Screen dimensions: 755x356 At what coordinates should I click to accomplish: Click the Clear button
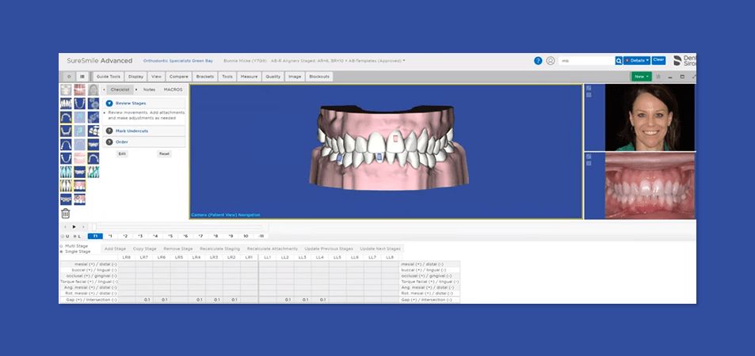point(658,60)
